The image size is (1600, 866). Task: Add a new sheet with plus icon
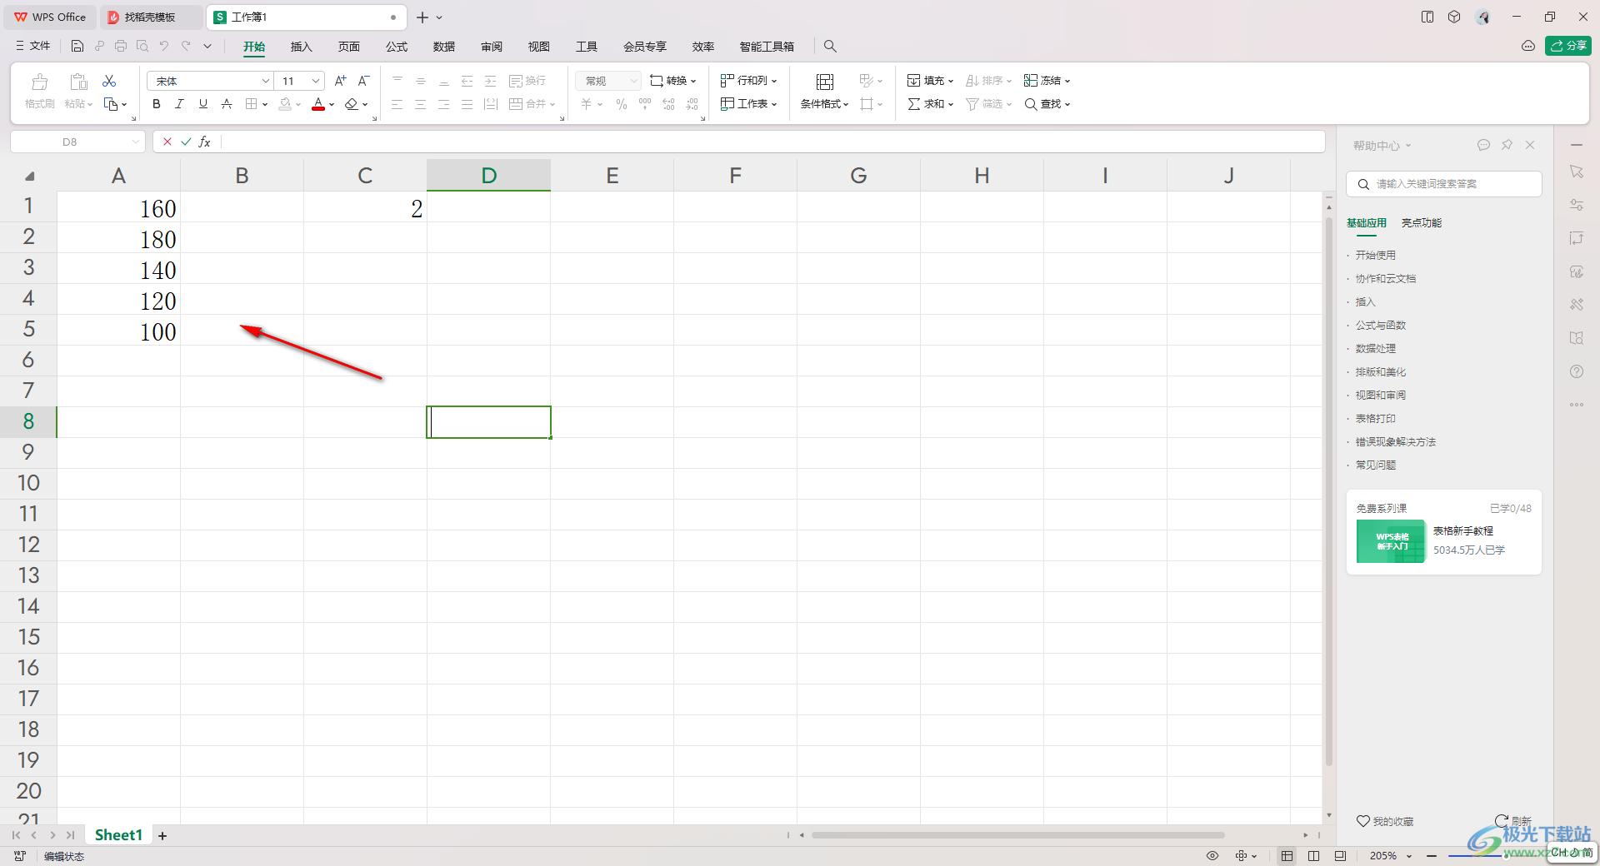[x=162, y=835]
